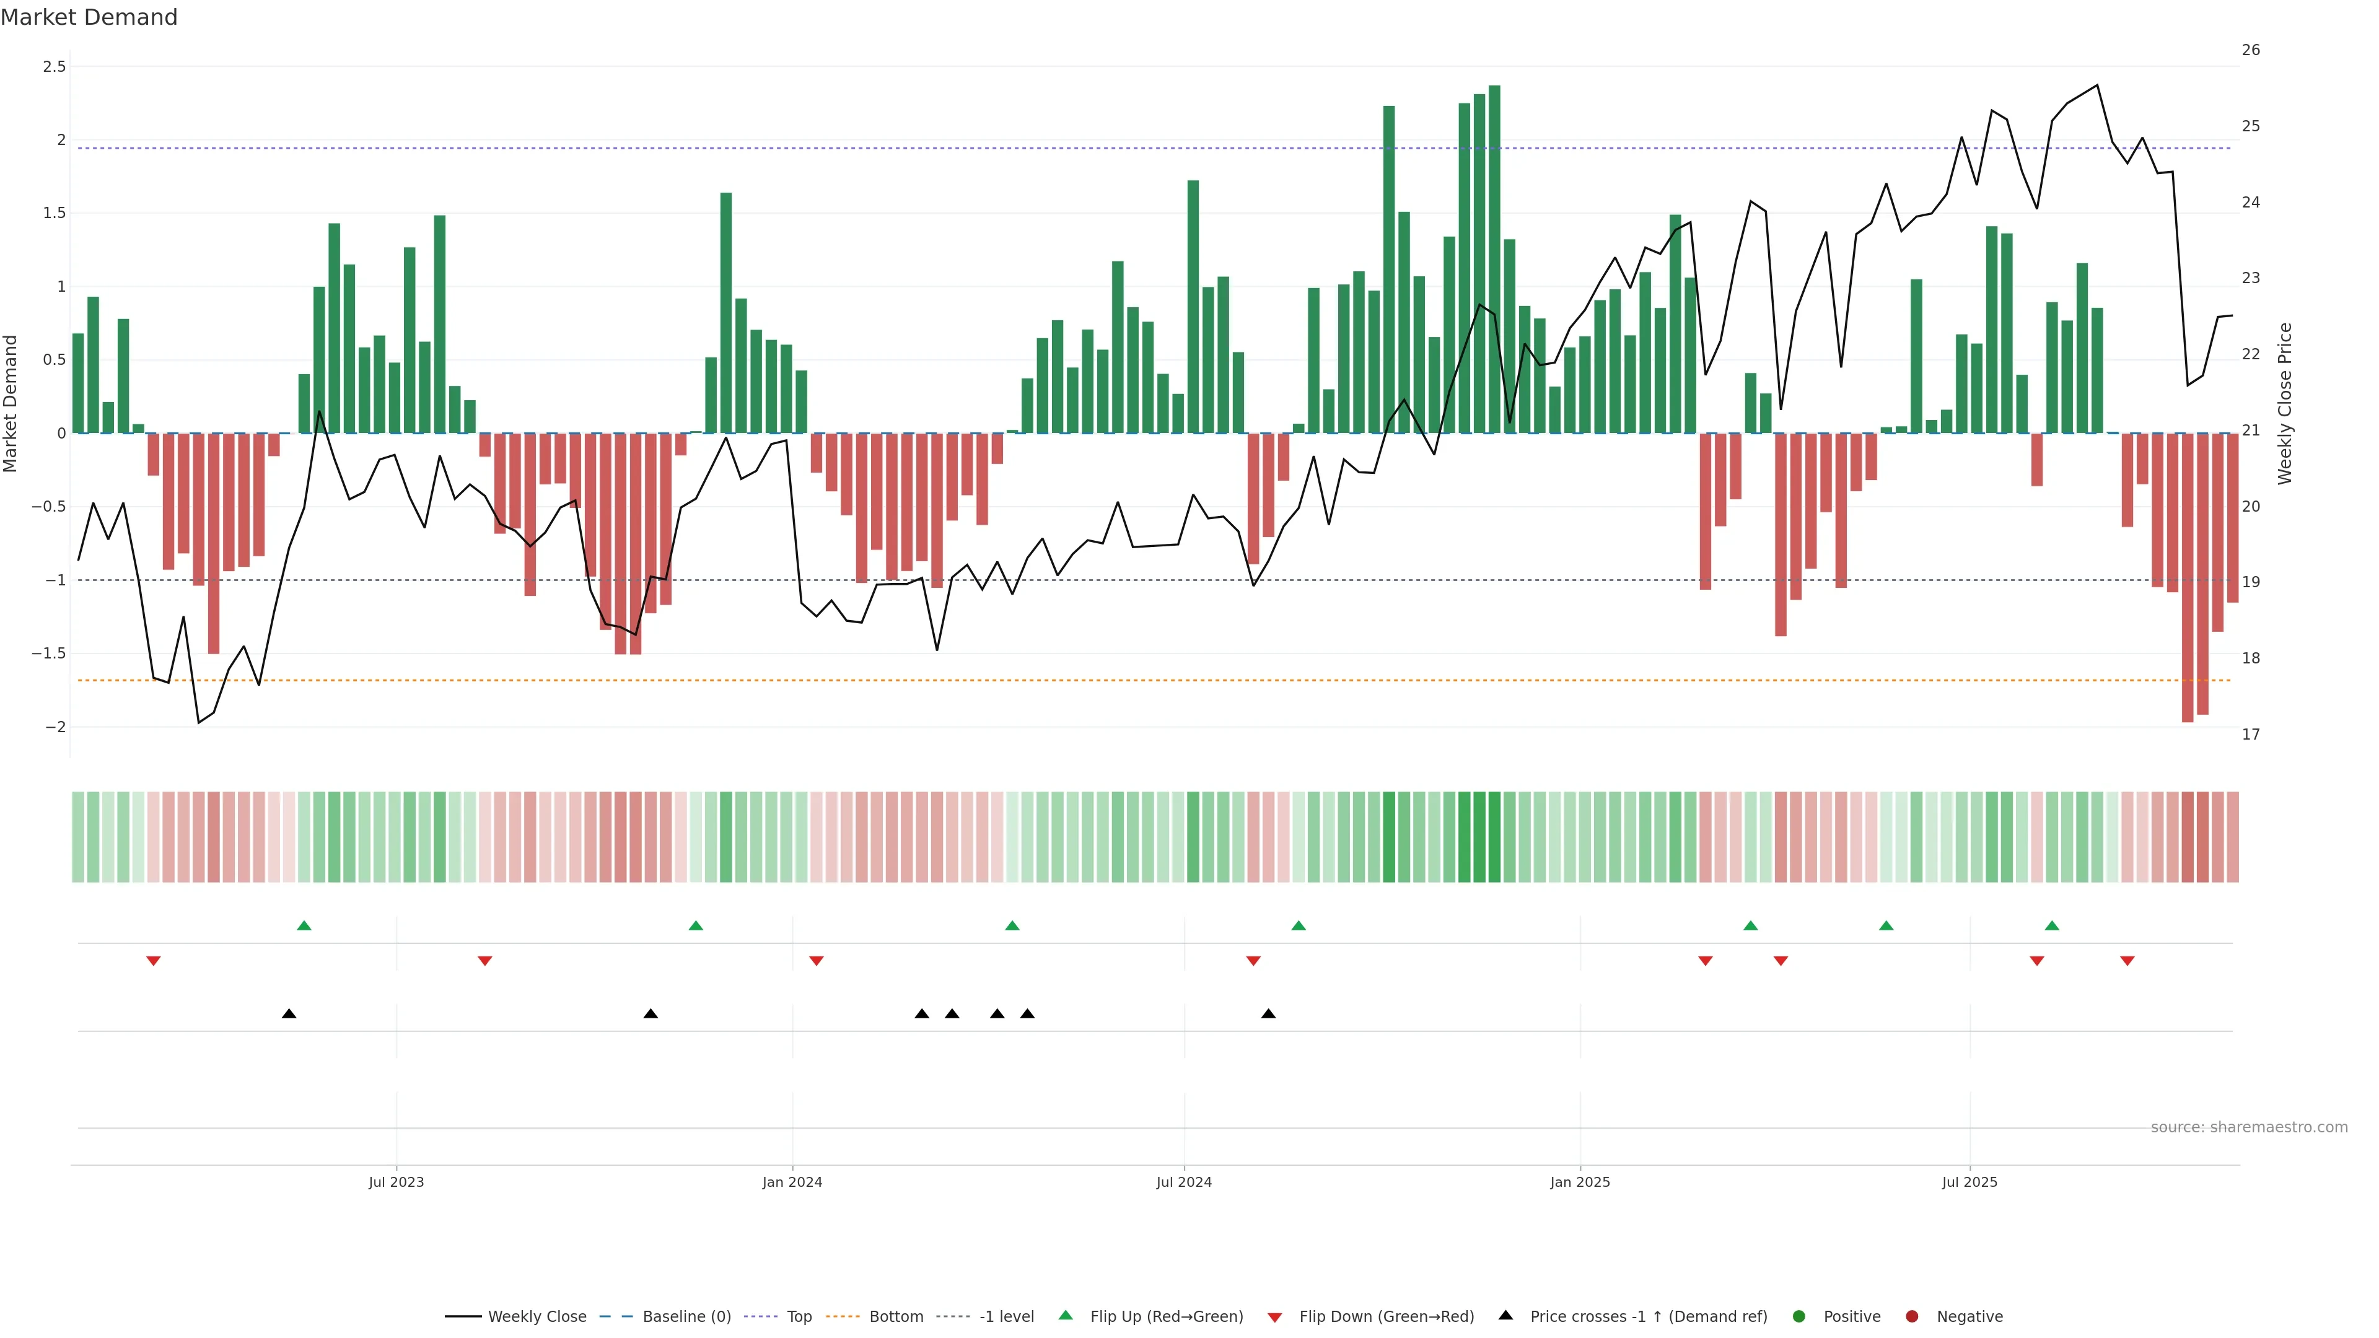Image resolution: width=2379 pixels, height=1338 pixels.
Task: Click the green Positive legend dot
Action: click(1798, 1317)
